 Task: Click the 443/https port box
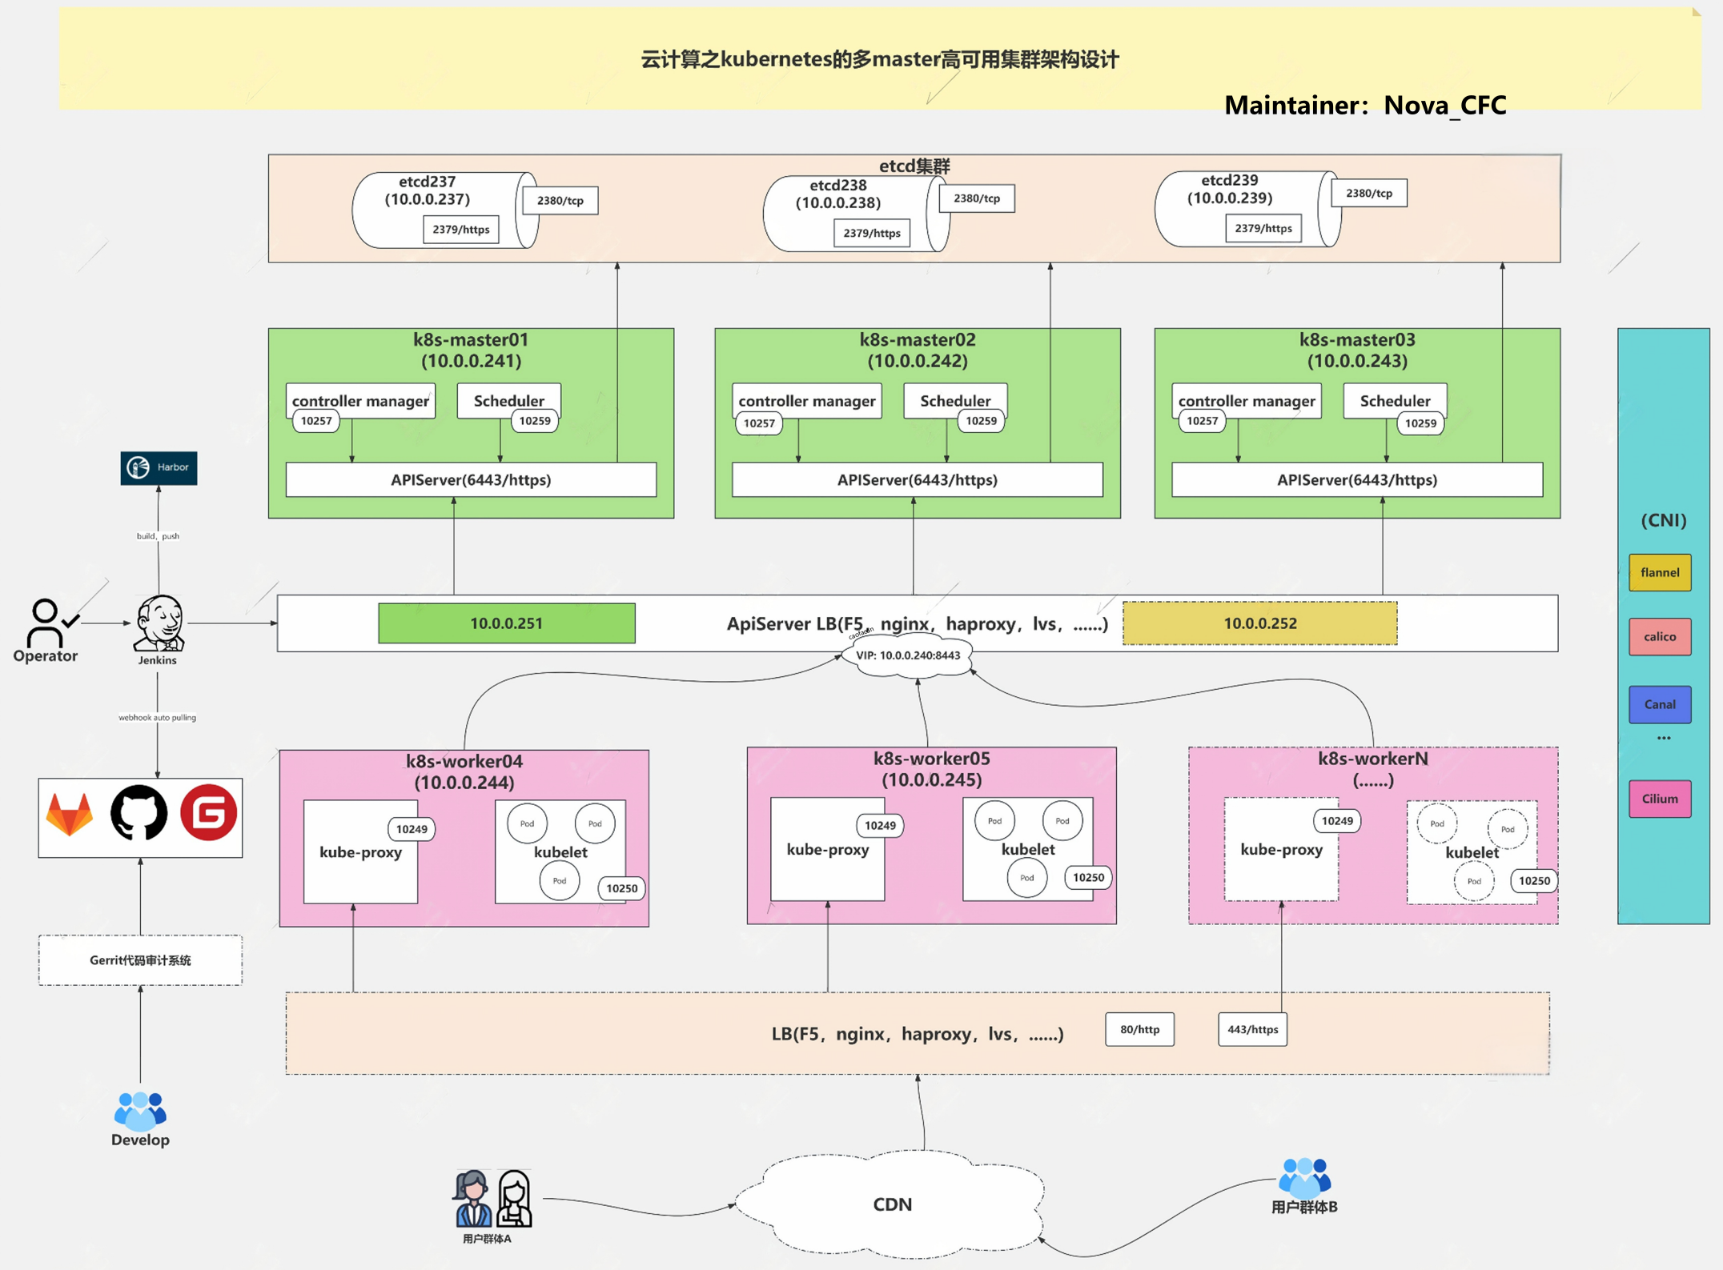(x=1252, y=1030)
